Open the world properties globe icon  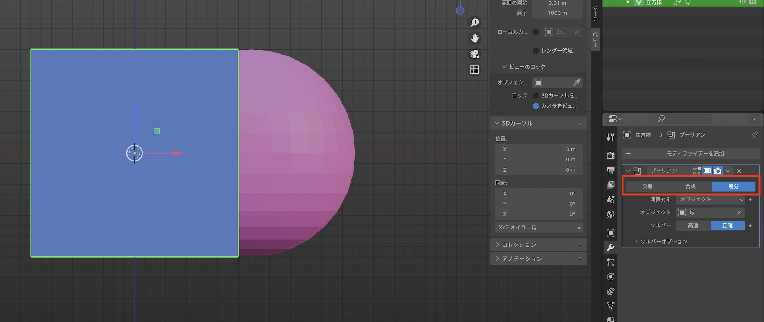tap(610, 214)
